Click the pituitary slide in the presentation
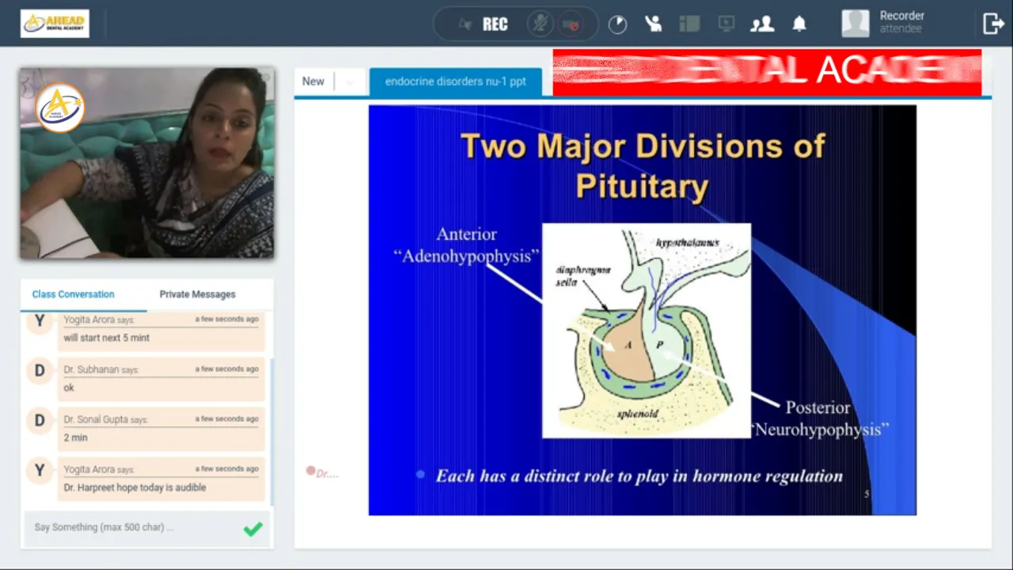This screenshot has width=1013, height=570. point(642,310)
